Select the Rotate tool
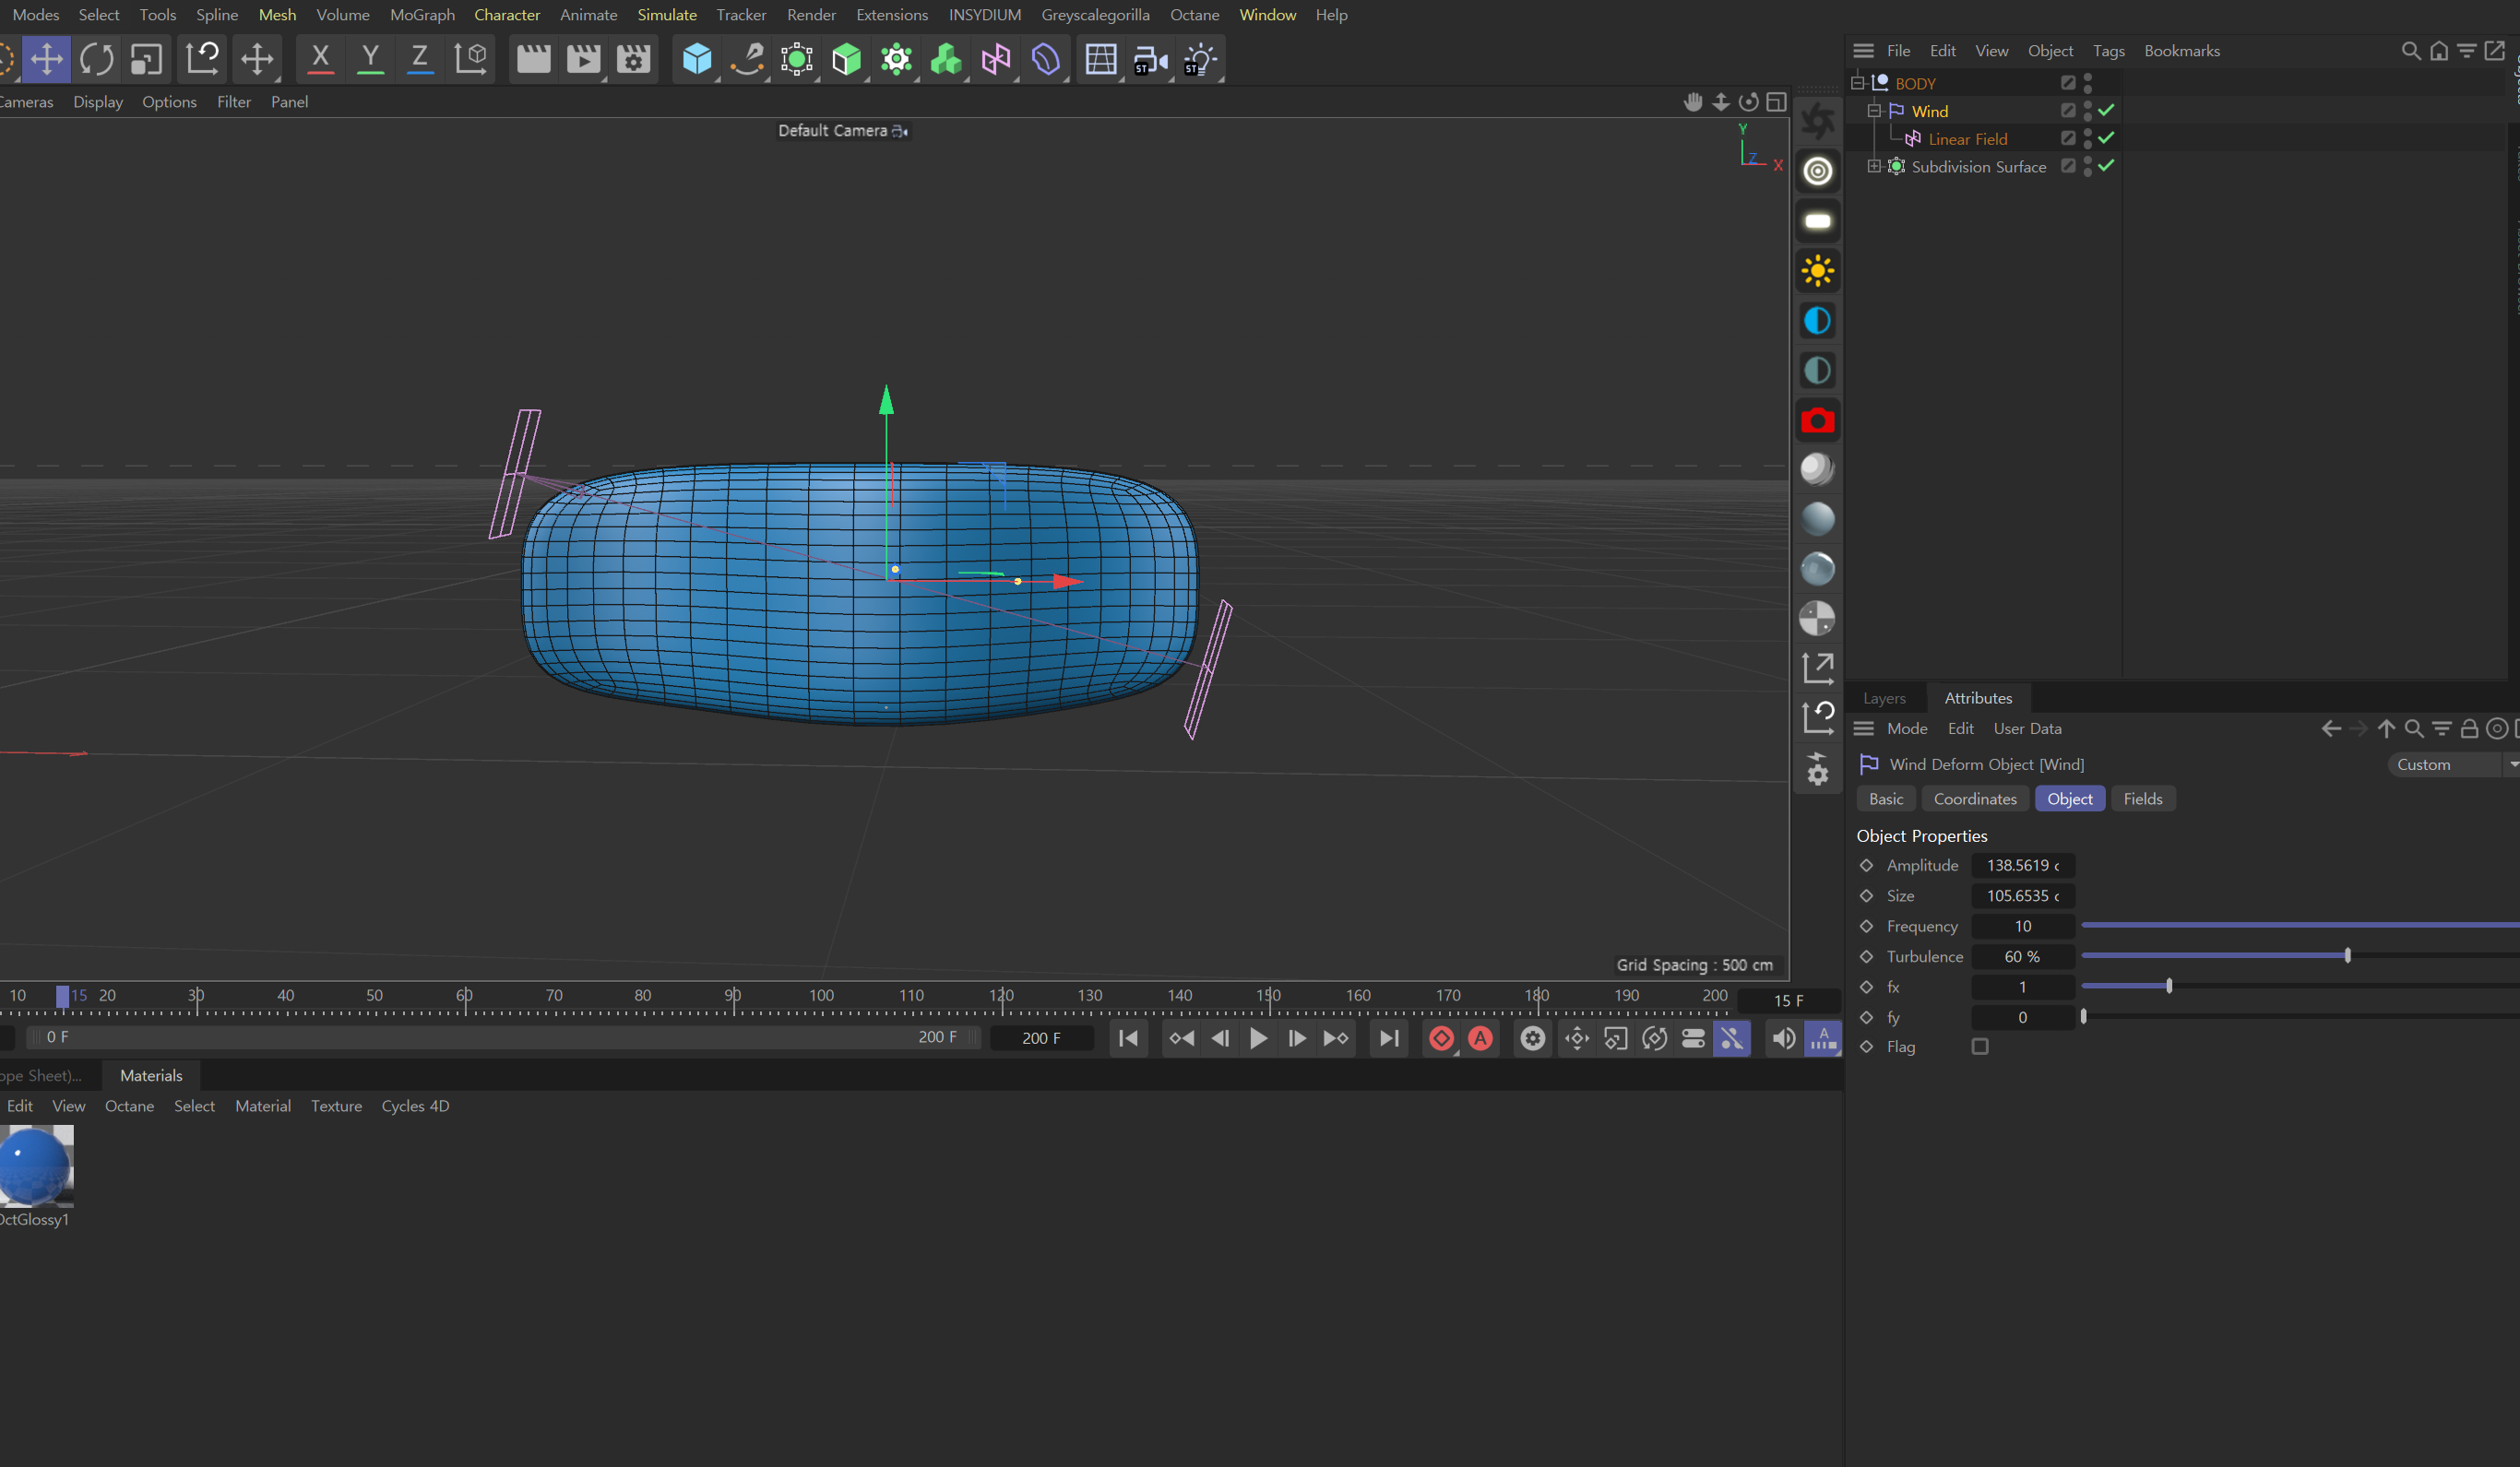Viewport: 2520px width, 1467px height. coord(97,59)
